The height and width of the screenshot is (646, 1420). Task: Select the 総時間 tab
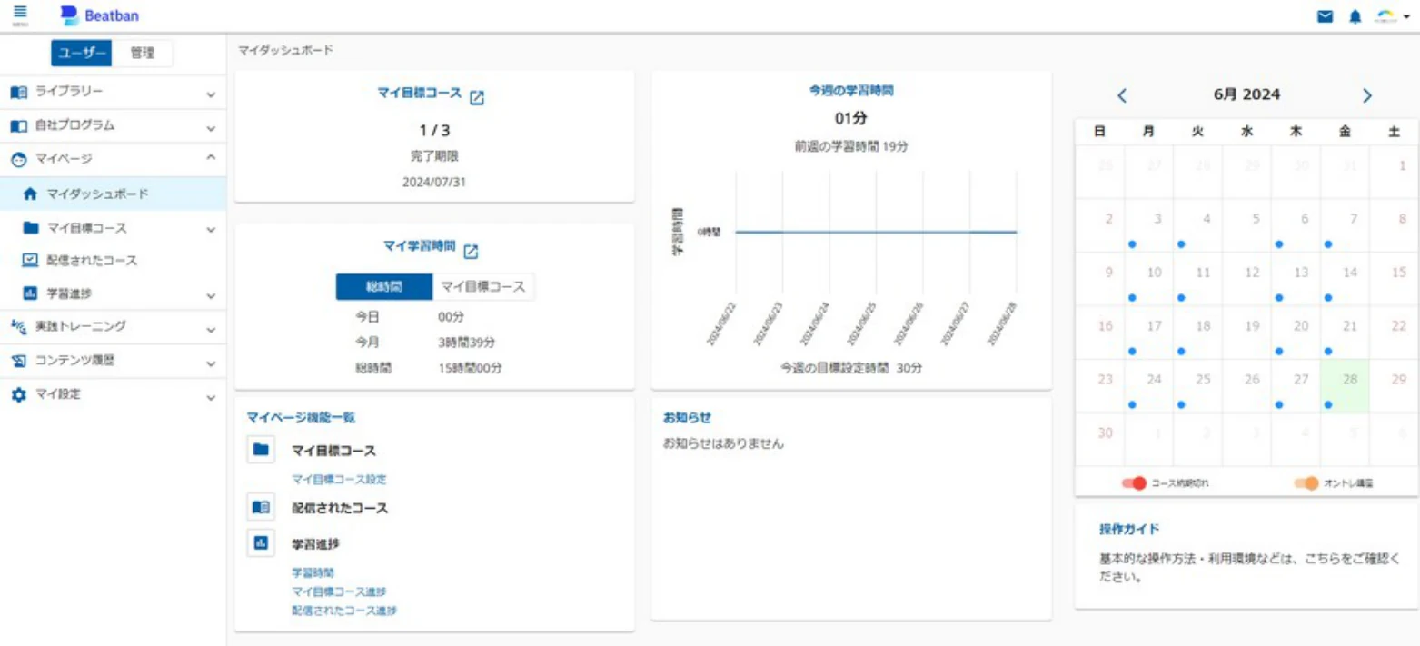(384, 287)
